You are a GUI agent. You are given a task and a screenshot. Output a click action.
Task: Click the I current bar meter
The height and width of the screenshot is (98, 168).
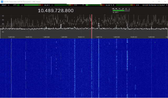[64, 5]
